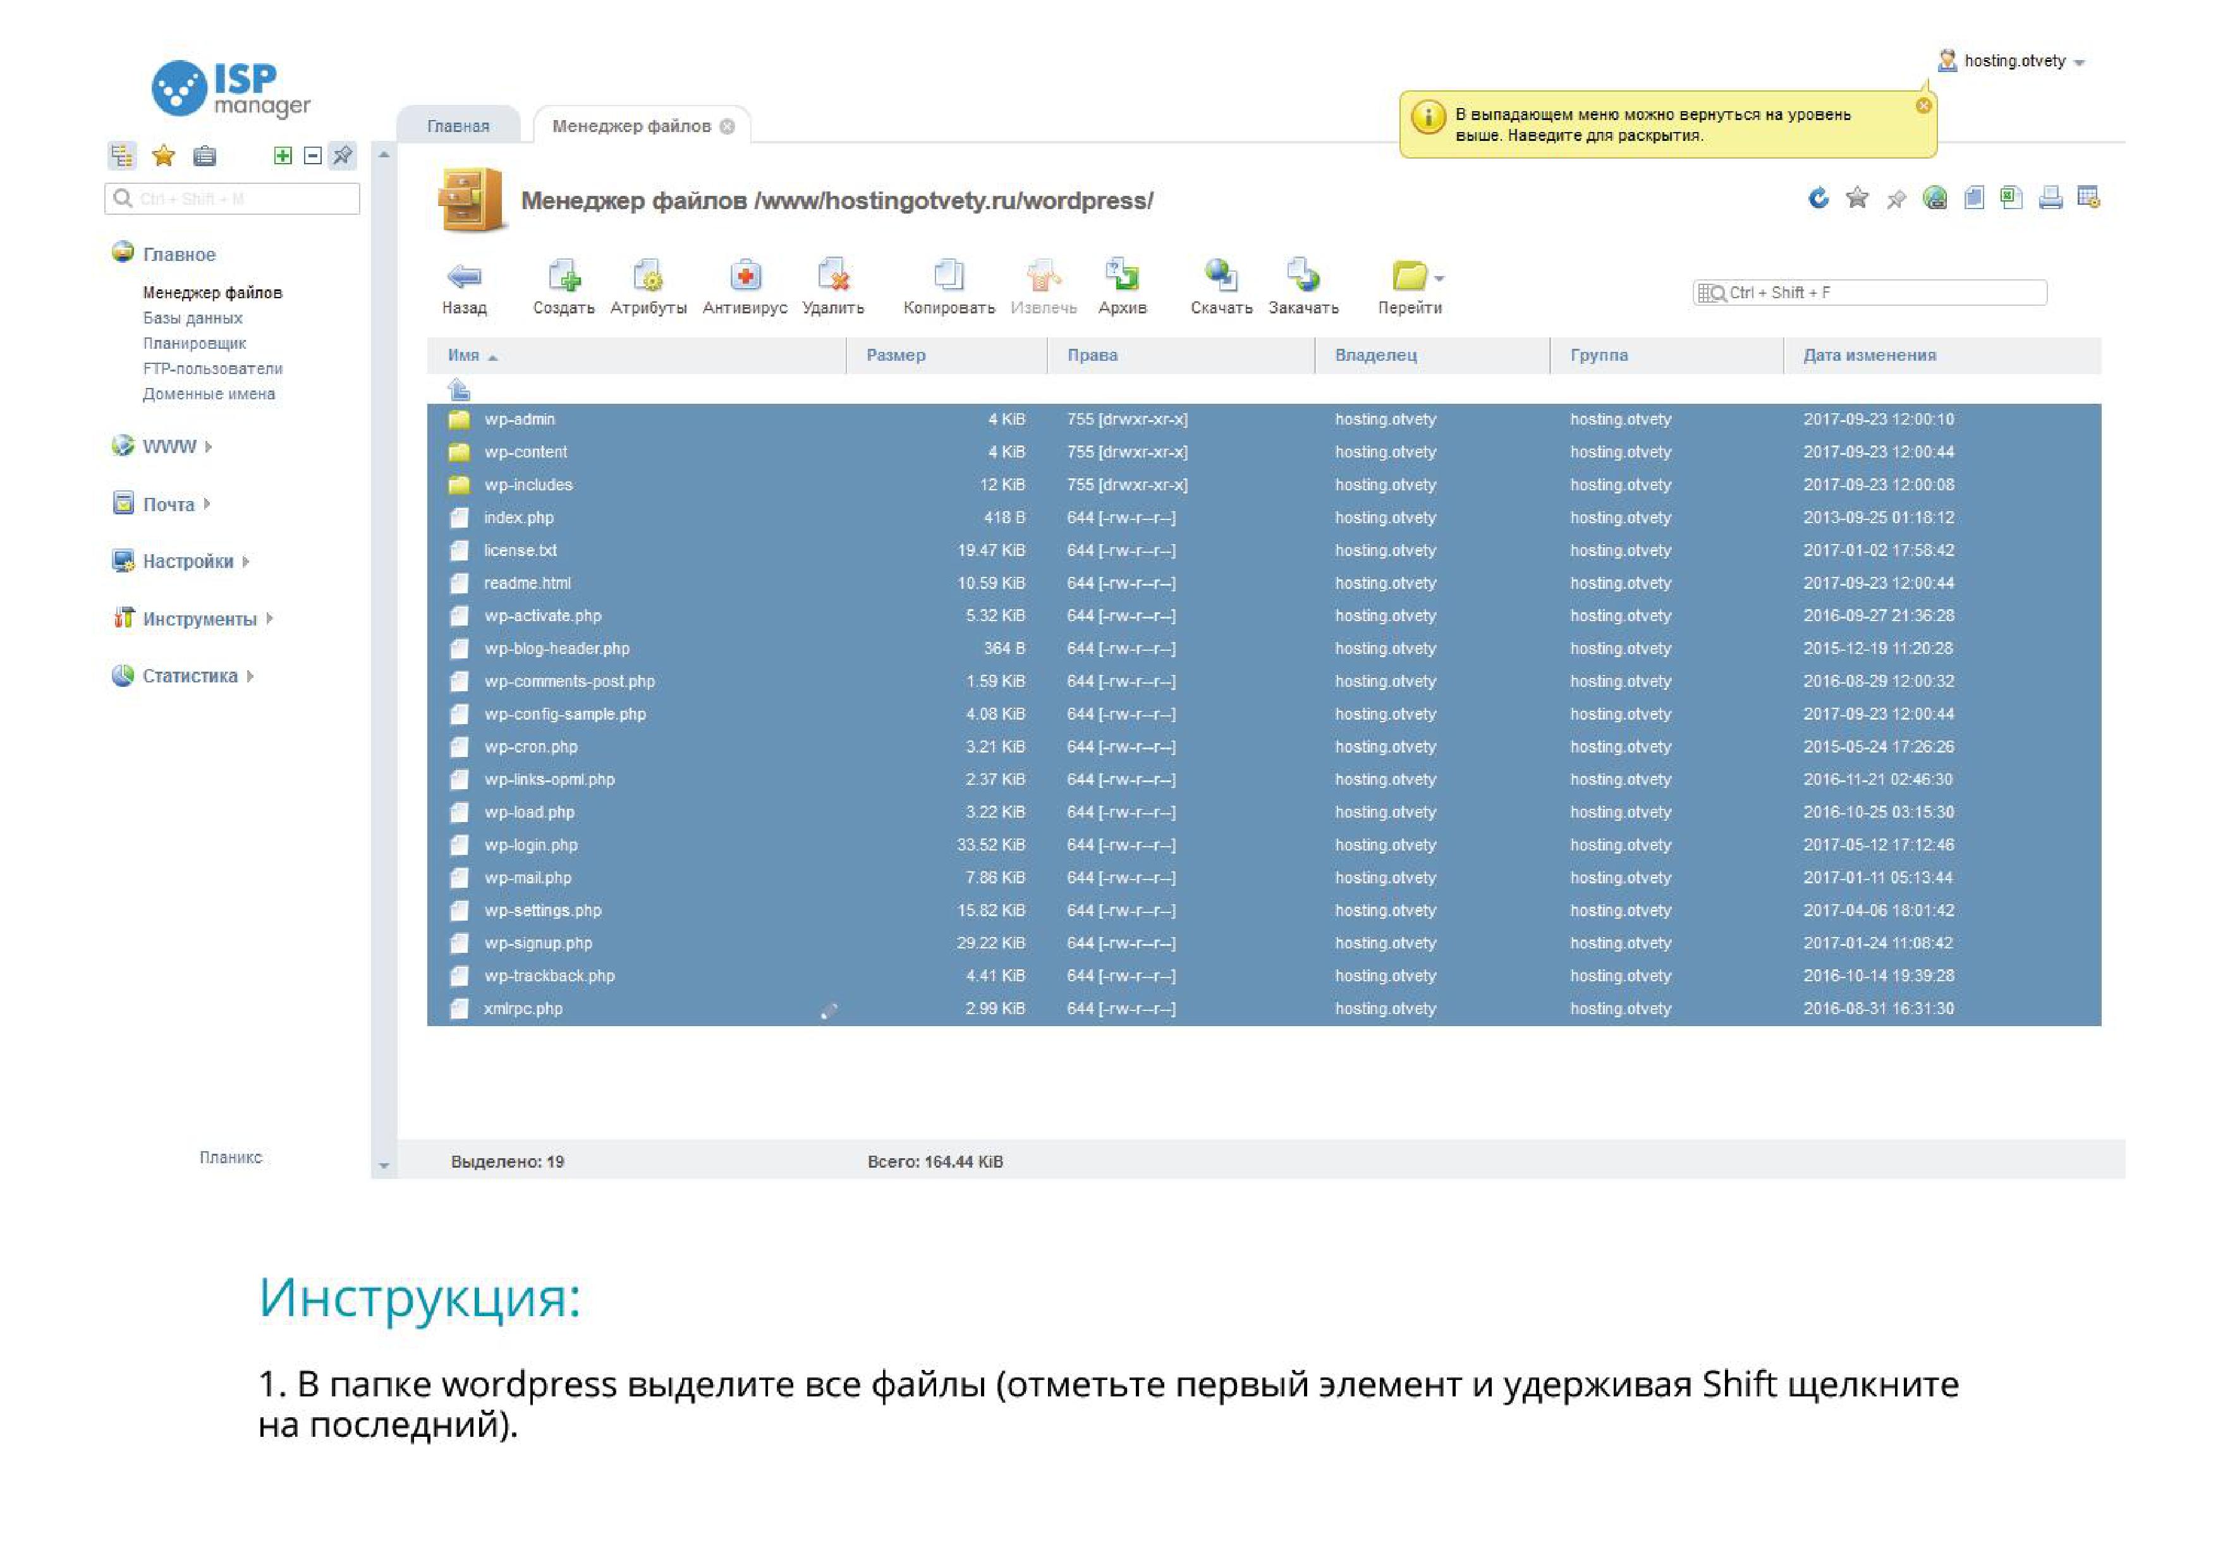Screen dimensions: 2218x1567
Task: Click the Скачать download icon
Action: 1221,275
